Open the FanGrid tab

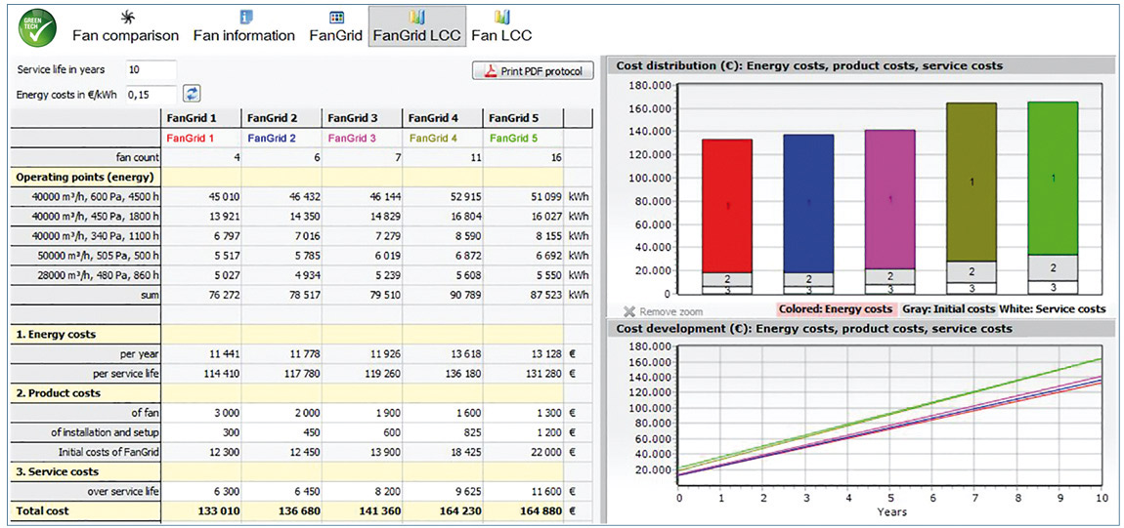[x=336, y=26]
